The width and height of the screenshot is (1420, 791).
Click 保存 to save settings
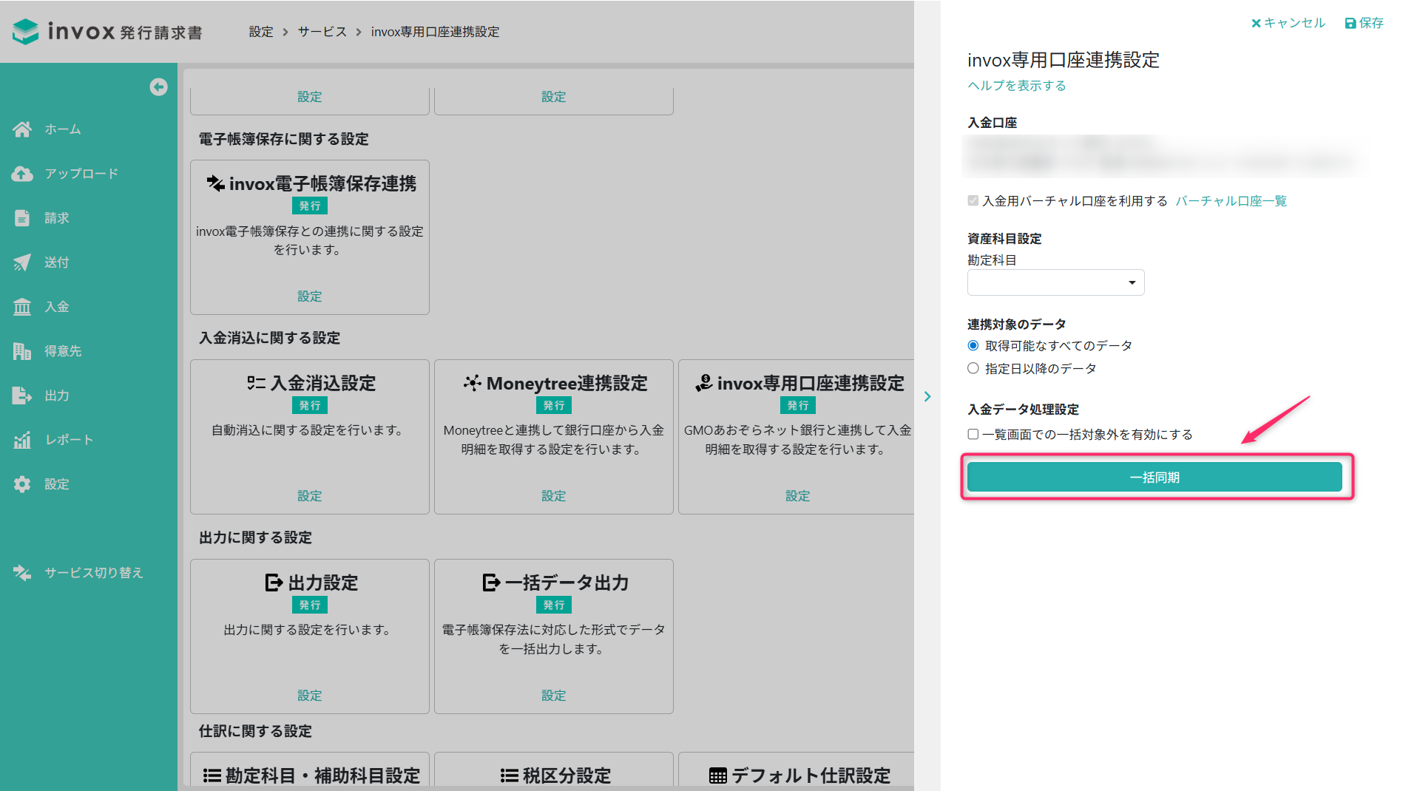click(1364, 23)
